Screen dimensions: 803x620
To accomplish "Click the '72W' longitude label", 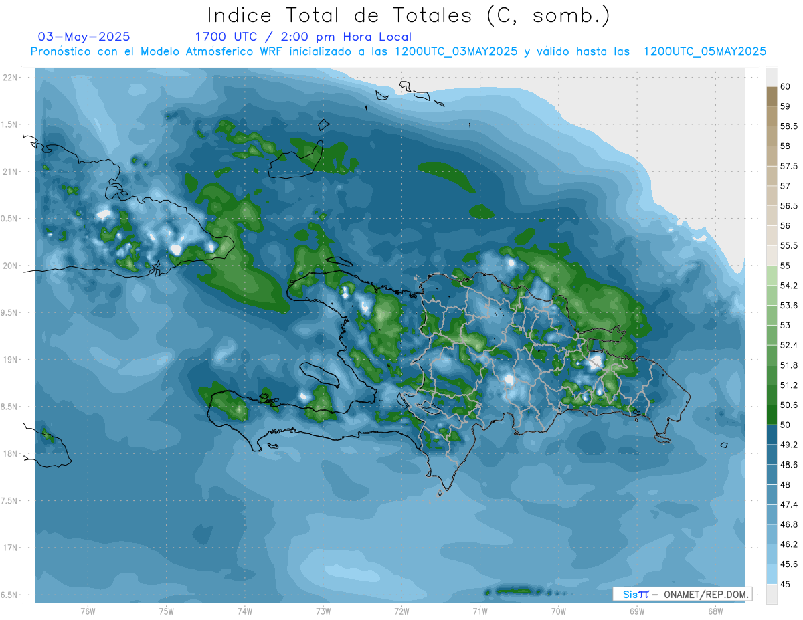I will (x=401, y=611).
